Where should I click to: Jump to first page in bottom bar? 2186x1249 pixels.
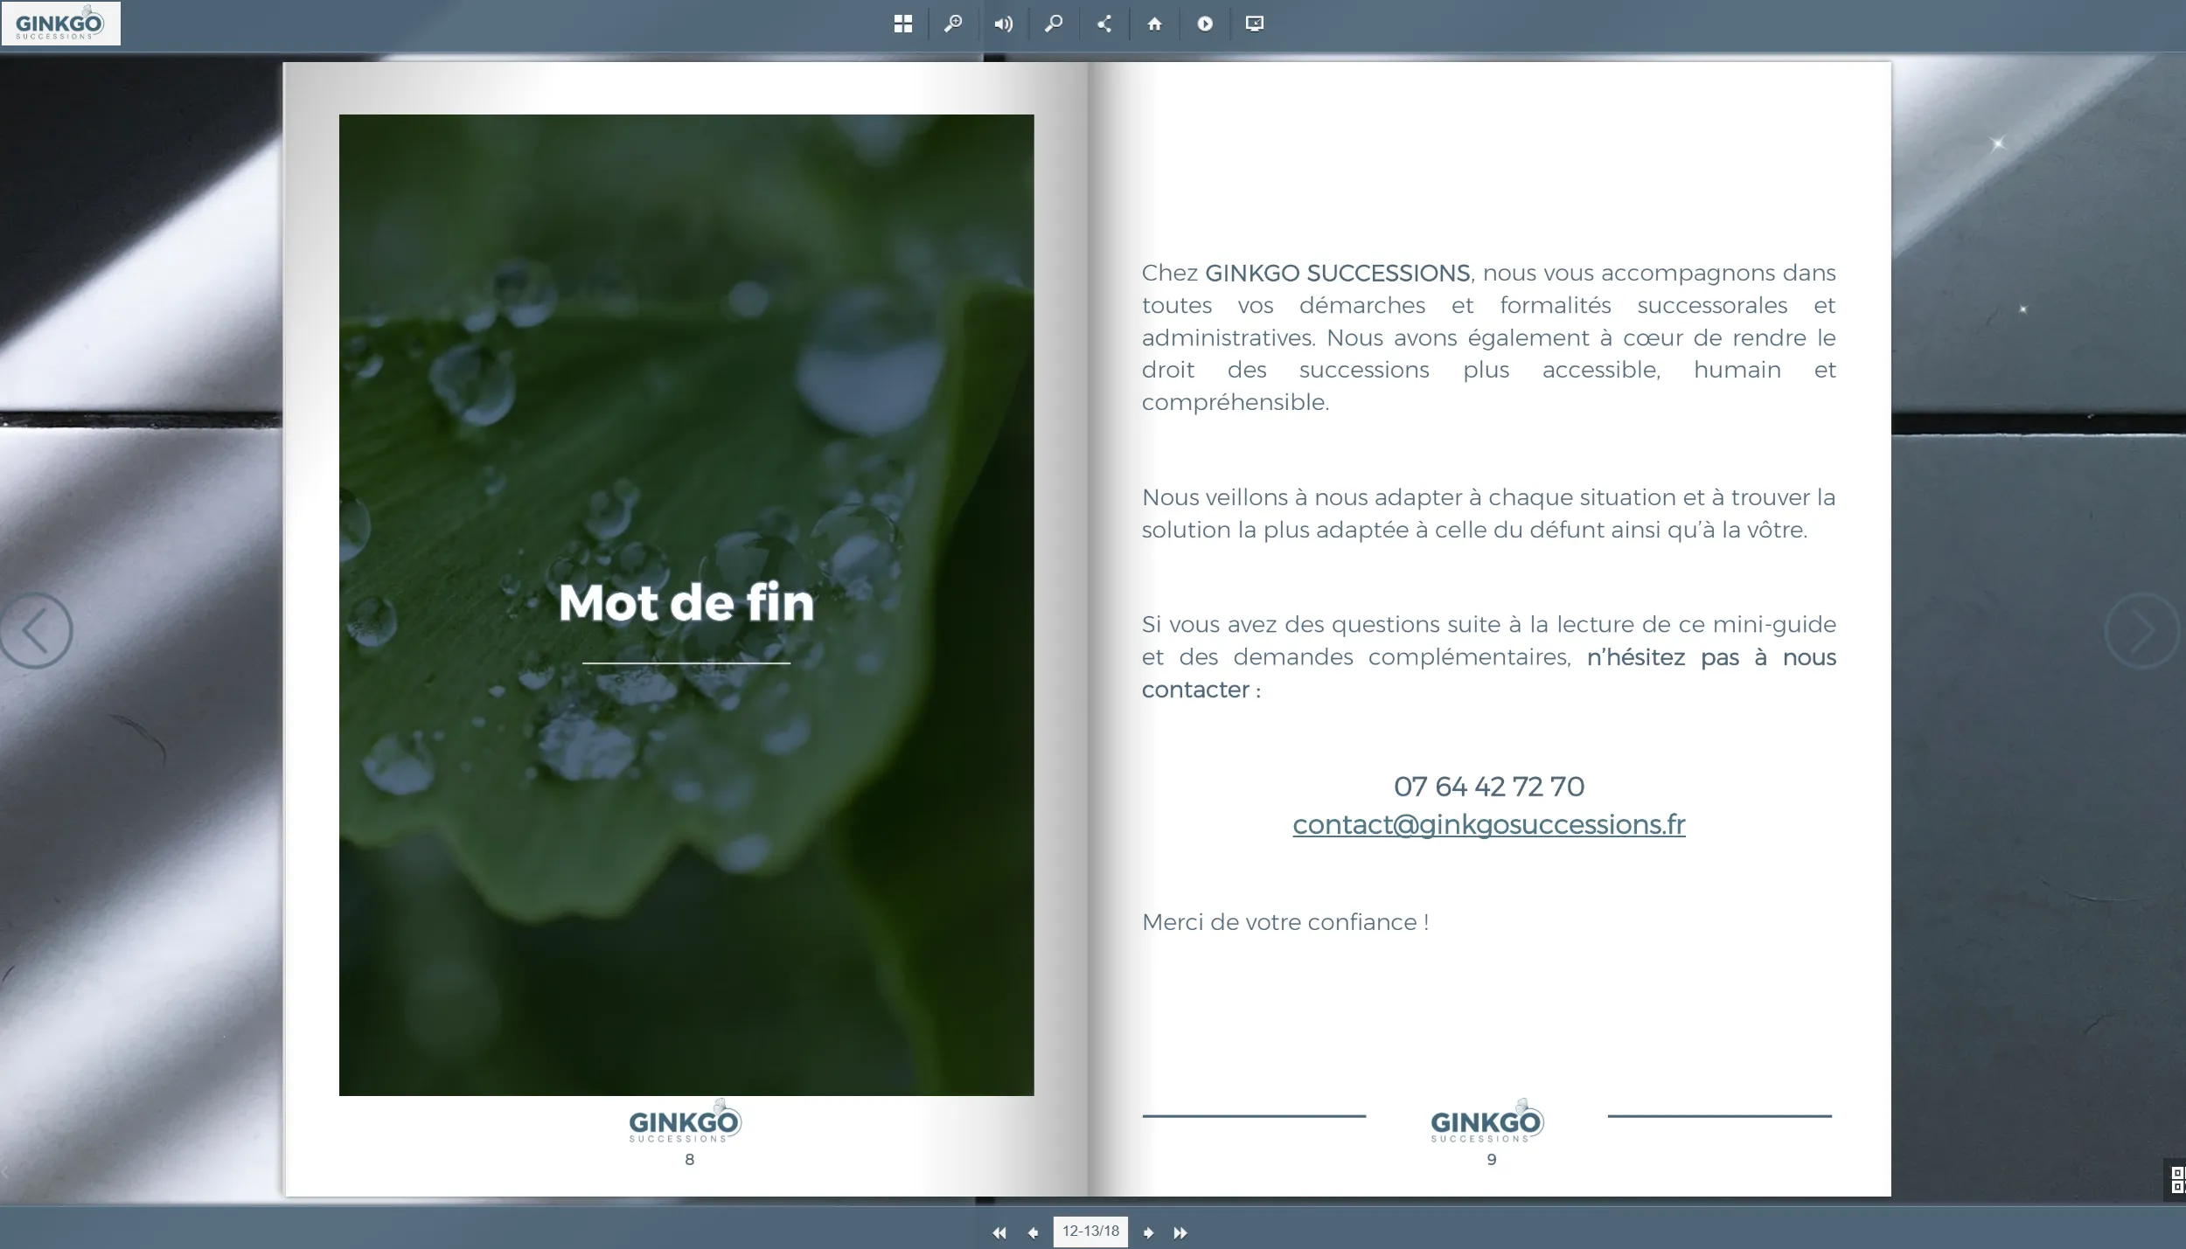tap(999, 1232)
